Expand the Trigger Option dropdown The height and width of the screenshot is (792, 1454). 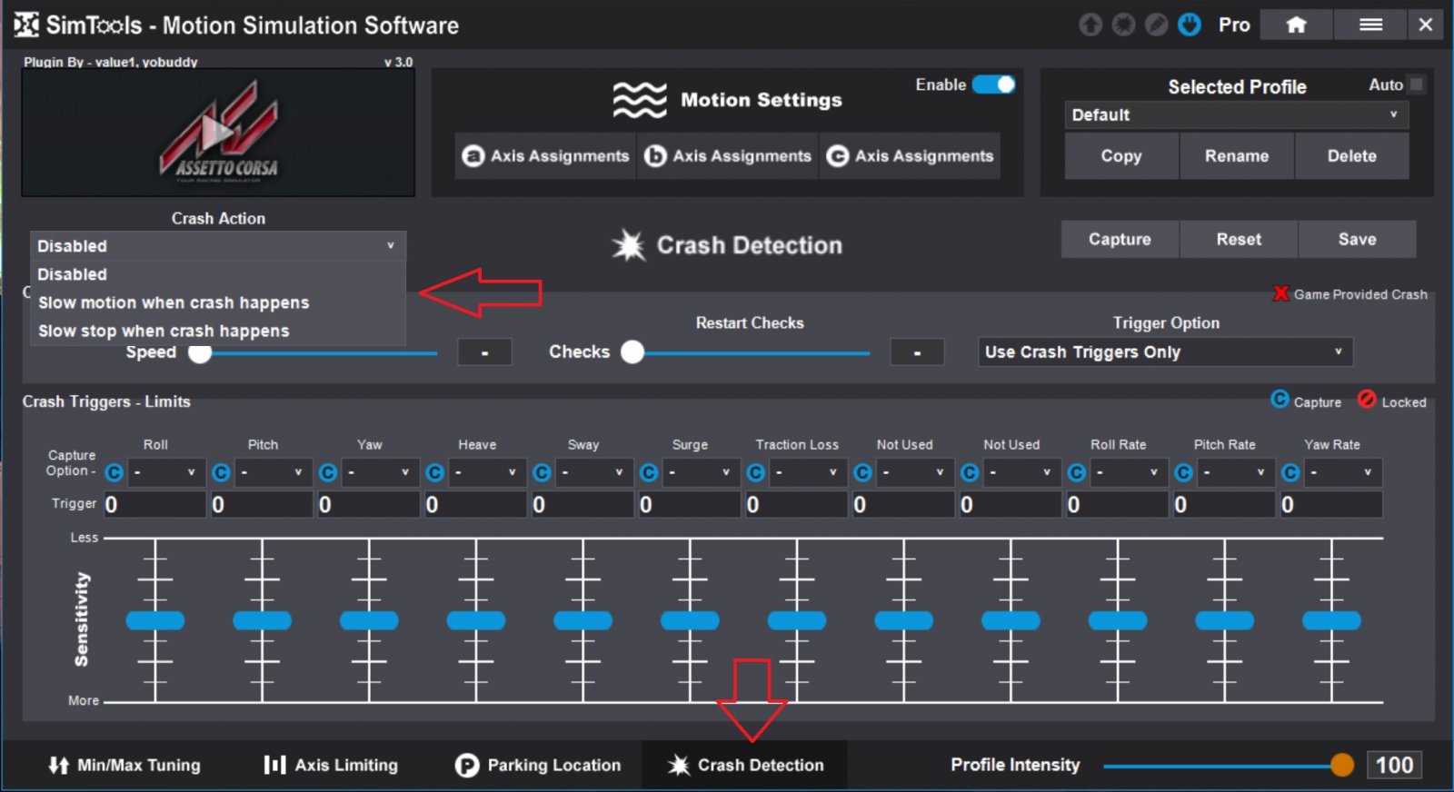[x=1165, y=351]
